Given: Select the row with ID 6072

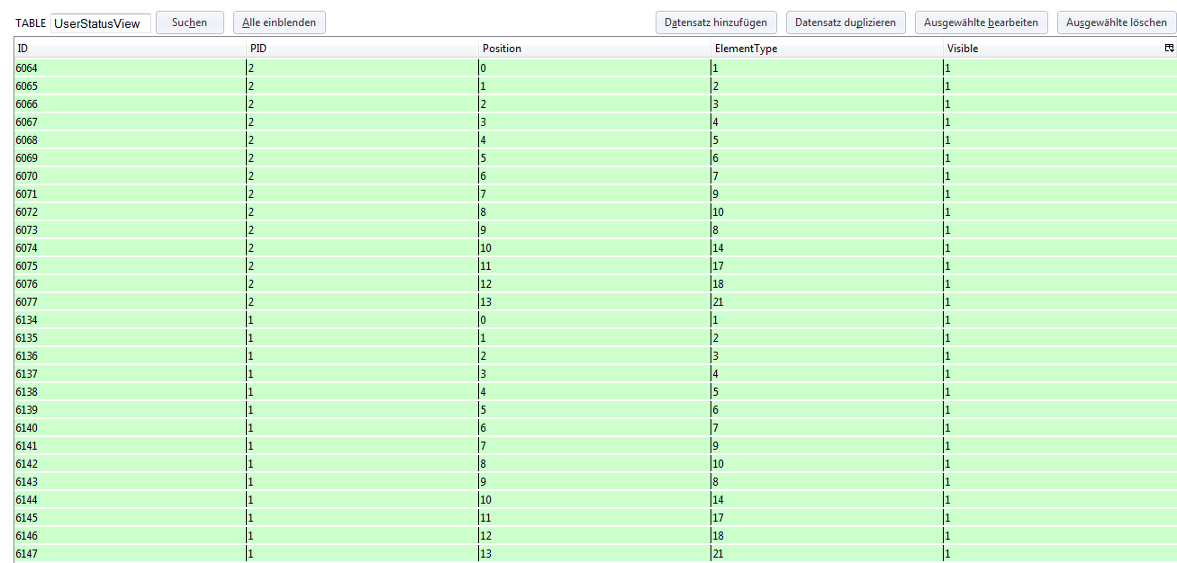Looking at the screenshot, I should (x=595, y=212).
